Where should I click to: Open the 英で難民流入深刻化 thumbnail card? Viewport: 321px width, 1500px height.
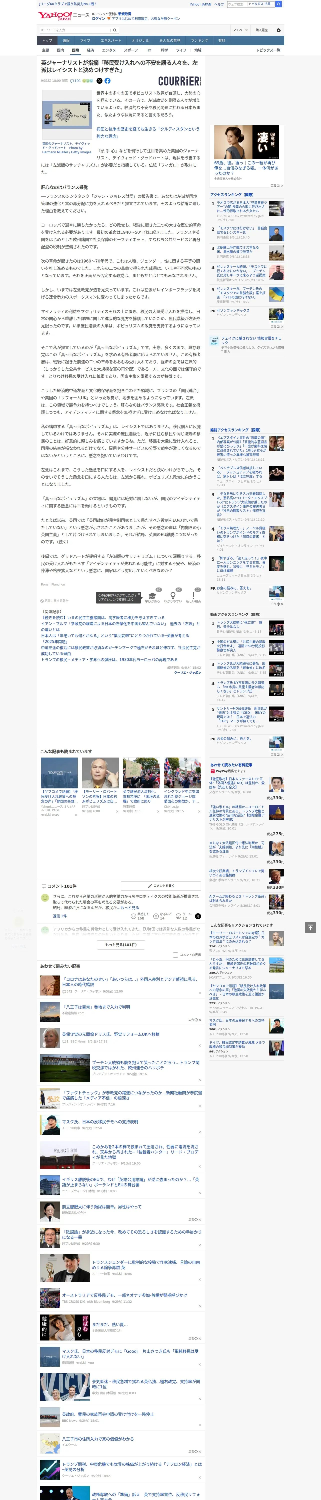pos(141,785)
